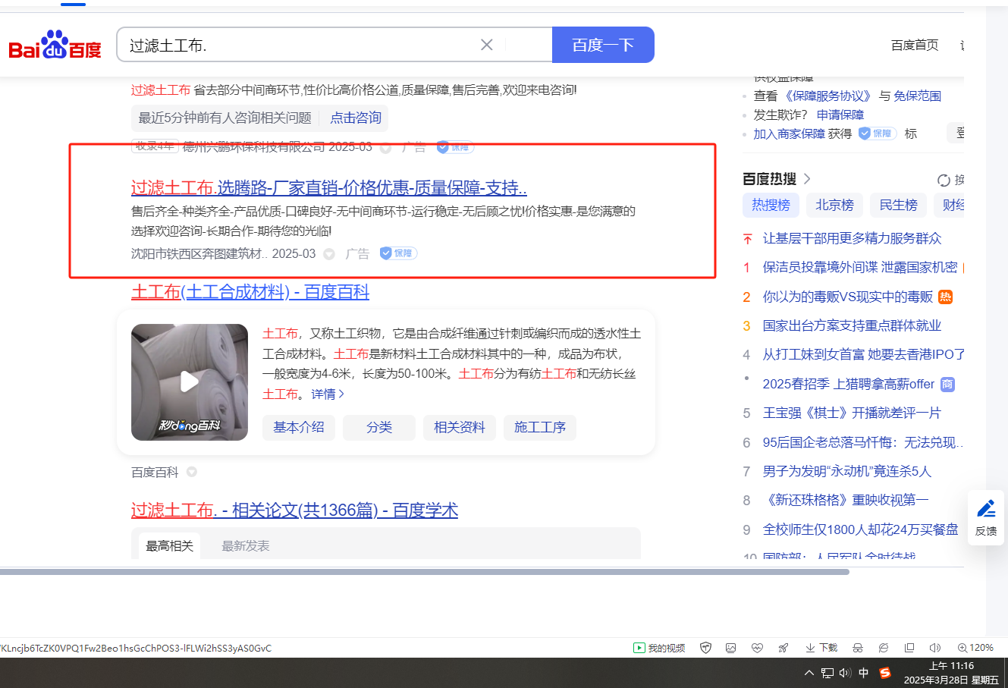Toggle browser sound with the speaker icon
This screenshot has width=1008, height=688.
[x=935, y=648]
